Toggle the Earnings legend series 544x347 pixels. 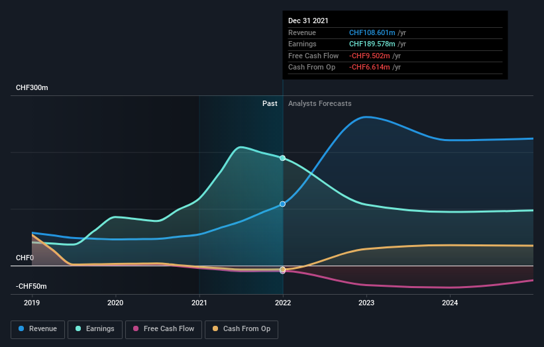point(95,329)
